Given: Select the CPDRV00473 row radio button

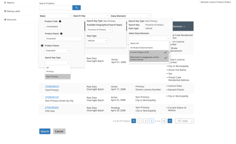Looking at the screenshot, I should (x=43, y=86).
